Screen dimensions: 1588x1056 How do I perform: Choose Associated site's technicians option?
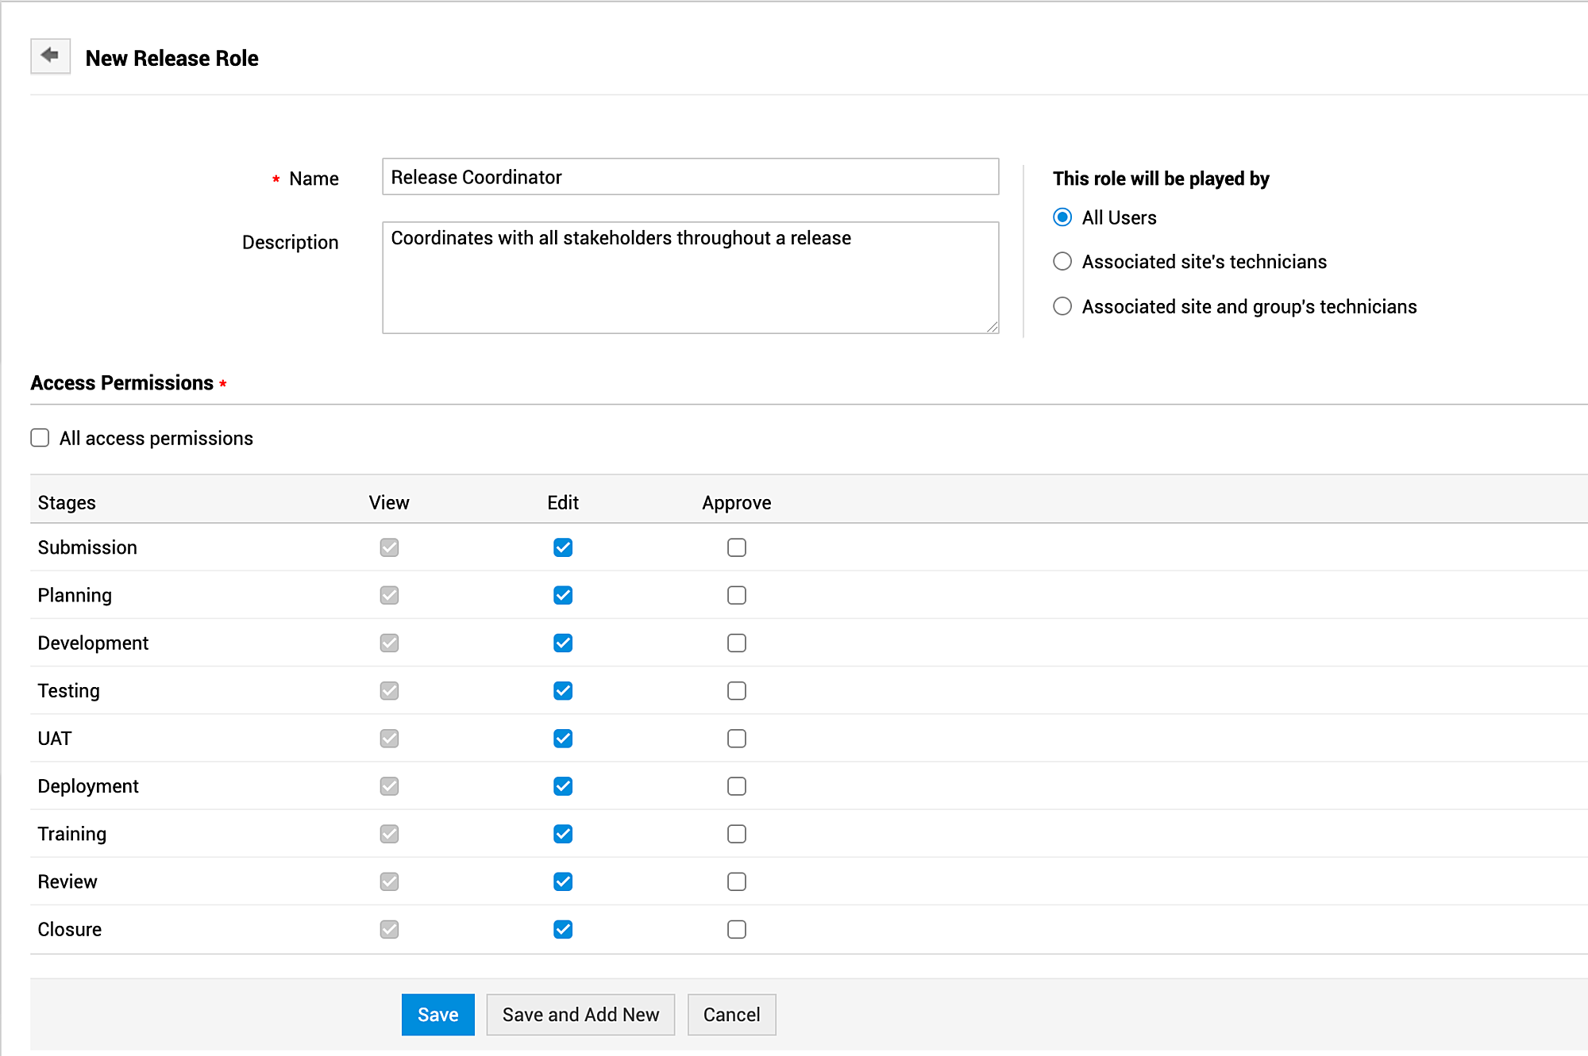tap(1062, 262)
